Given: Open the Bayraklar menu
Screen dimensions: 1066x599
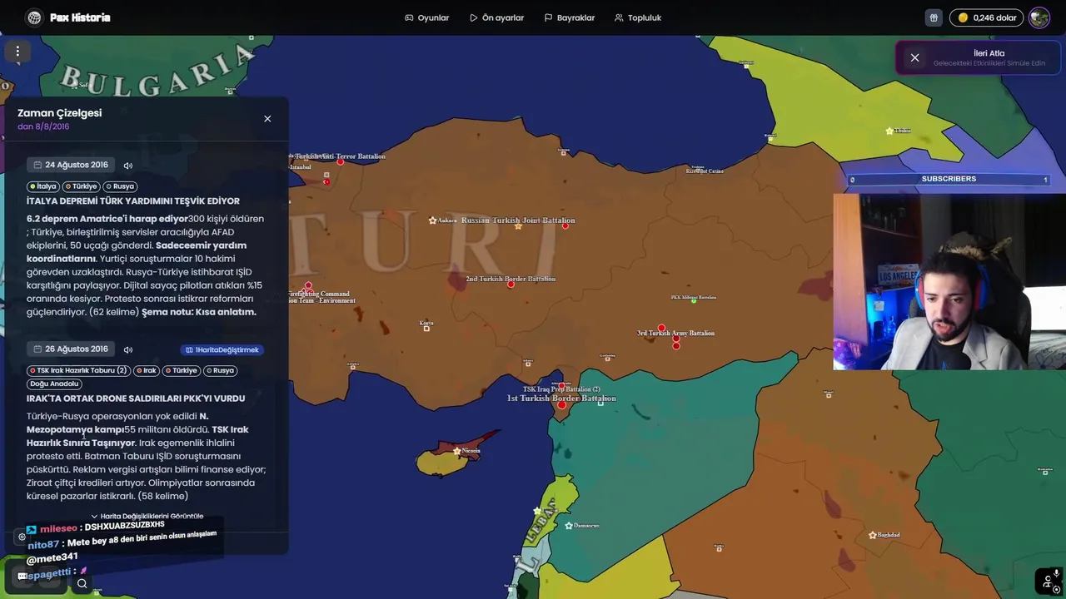Looking at the screenshot, I should click(569, 17).
